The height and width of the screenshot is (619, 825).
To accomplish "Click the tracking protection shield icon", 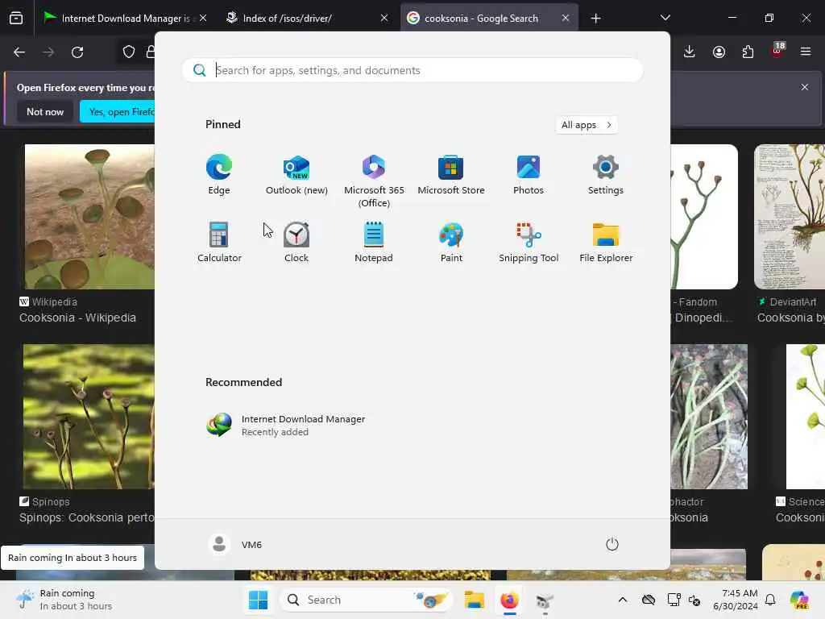I will [x=129, y=52].
